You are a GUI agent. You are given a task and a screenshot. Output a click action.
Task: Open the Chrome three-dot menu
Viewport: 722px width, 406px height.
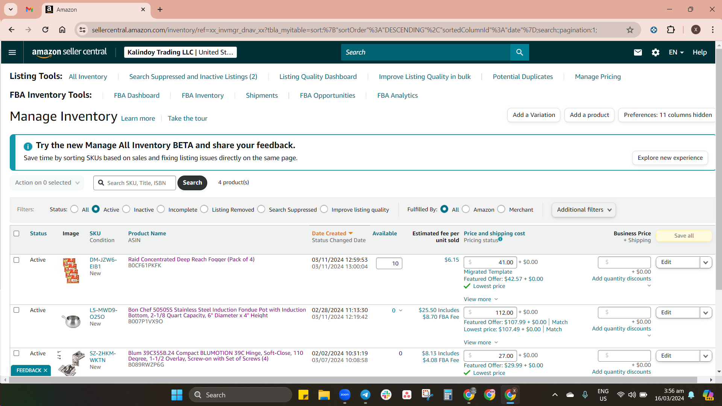(x=713, y=30)
